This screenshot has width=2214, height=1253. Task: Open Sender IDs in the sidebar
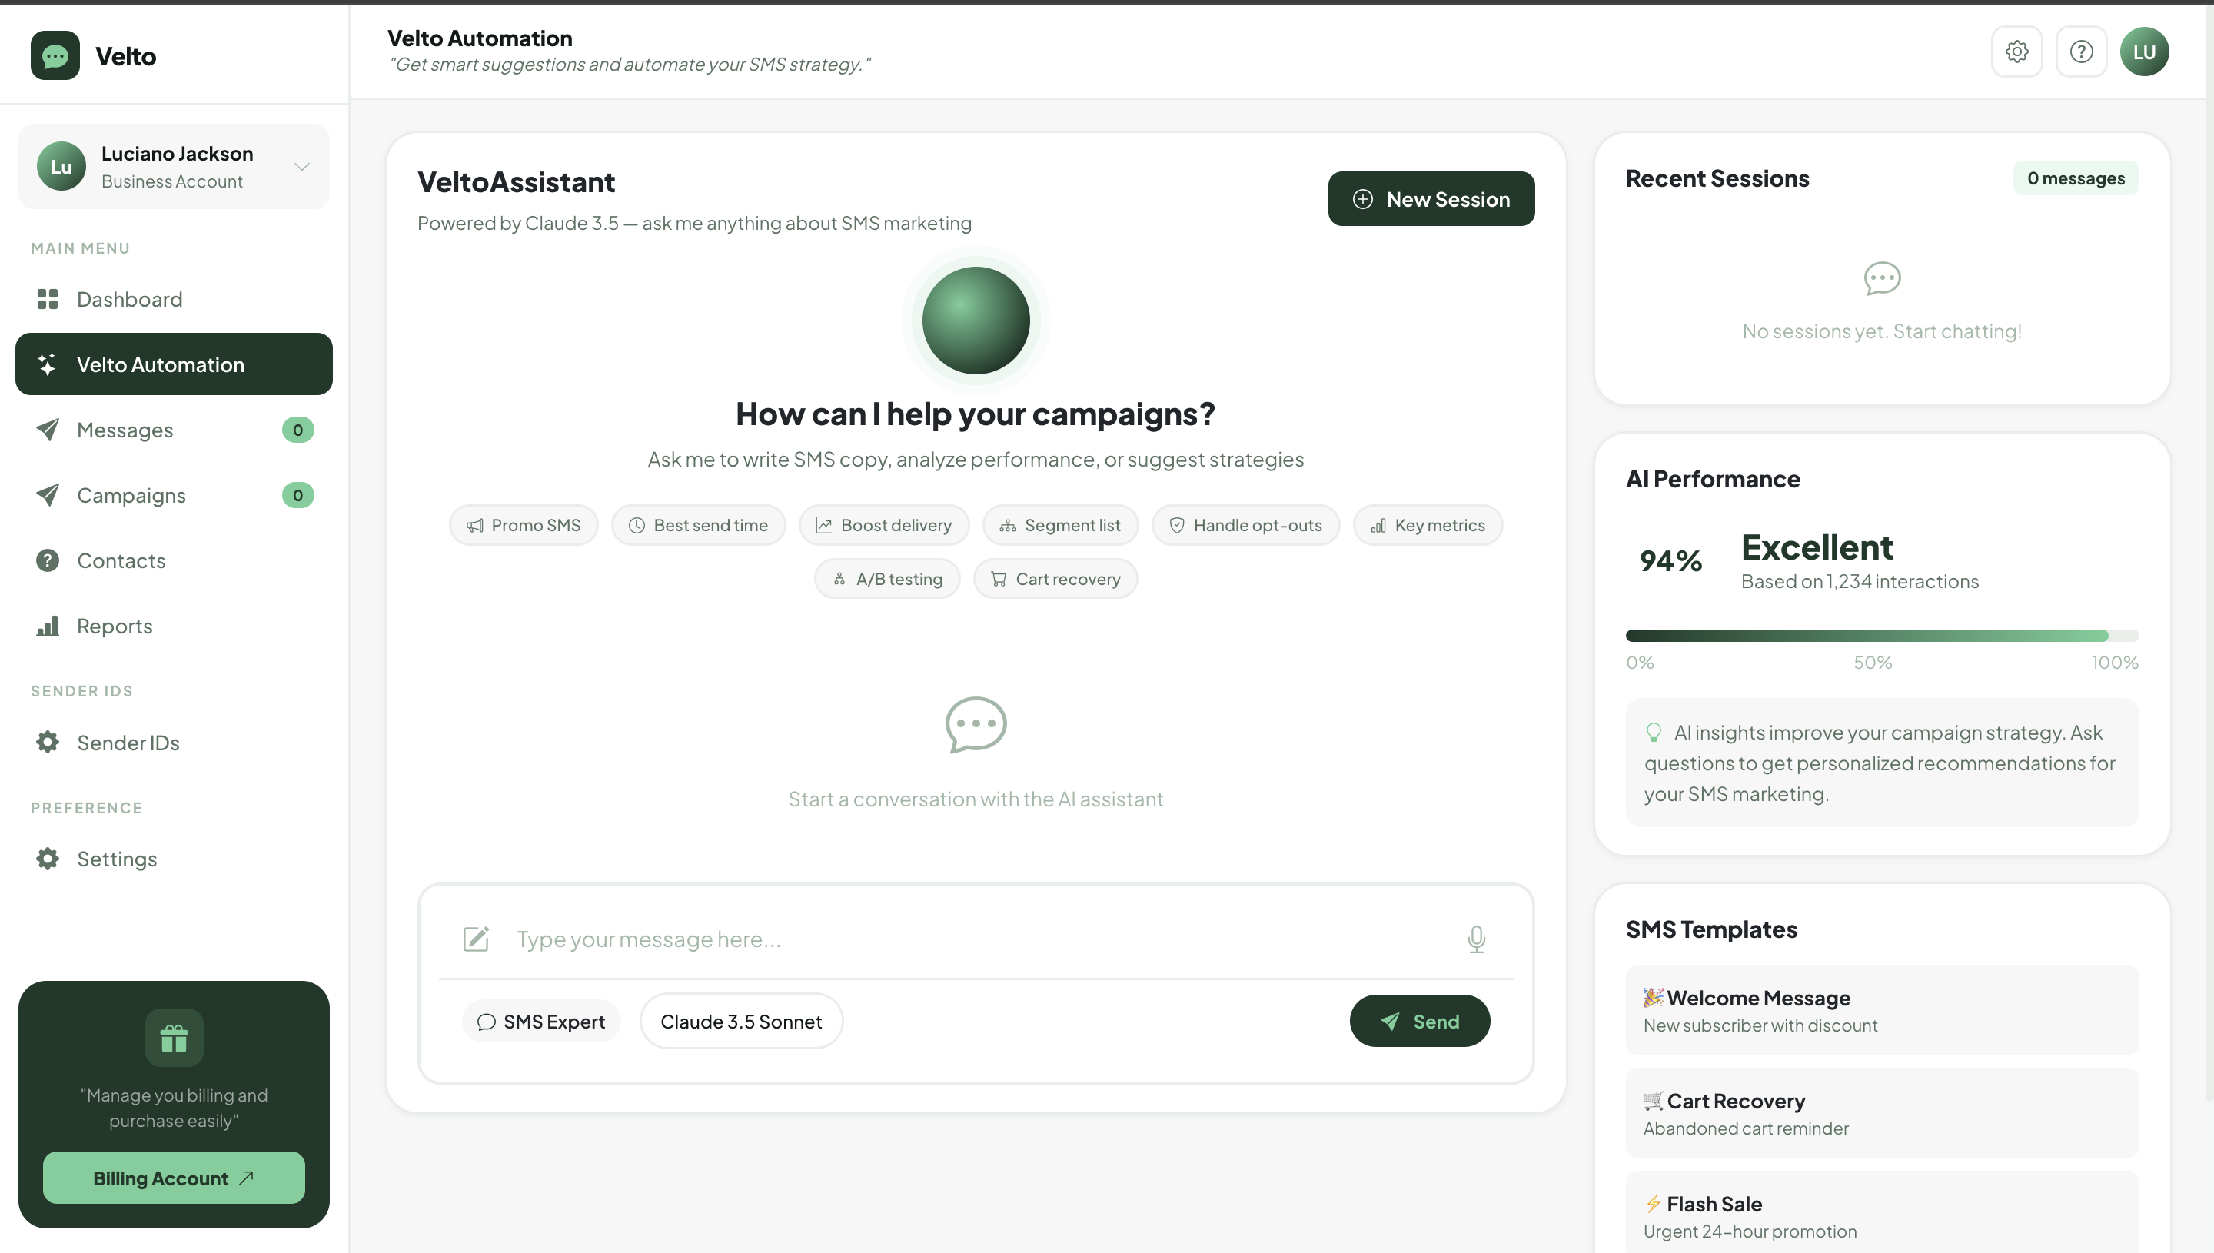coord(174,742)
